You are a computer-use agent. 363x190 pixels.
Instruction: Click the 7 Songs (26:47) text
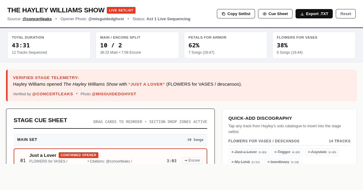click(201, 52)
